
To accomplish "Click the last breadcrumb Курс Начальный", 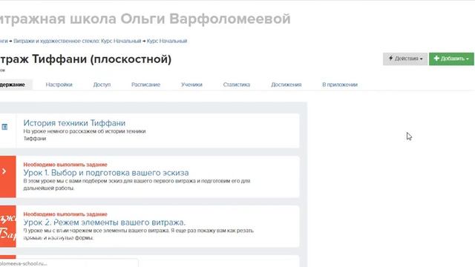I will click(x=167, y=41).
